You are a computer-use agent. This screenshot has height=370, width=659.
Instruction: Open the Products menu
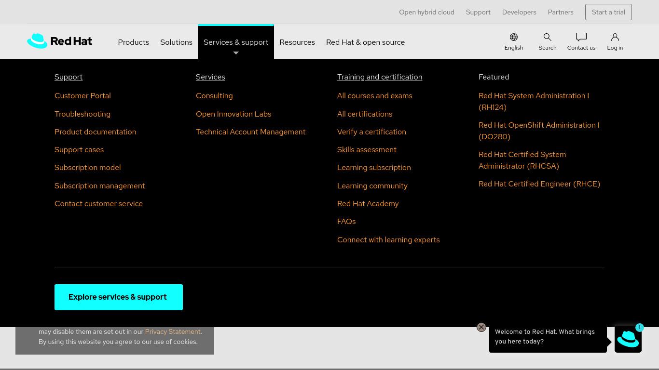click(x=134, y=42)
